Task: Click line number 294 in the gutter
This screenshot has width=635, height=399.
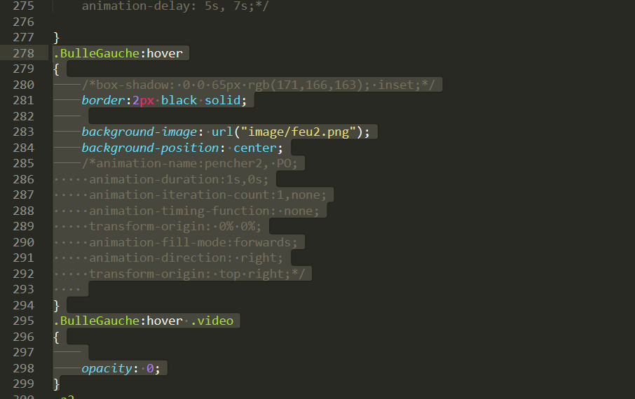Action: click(x=24, y=305)
